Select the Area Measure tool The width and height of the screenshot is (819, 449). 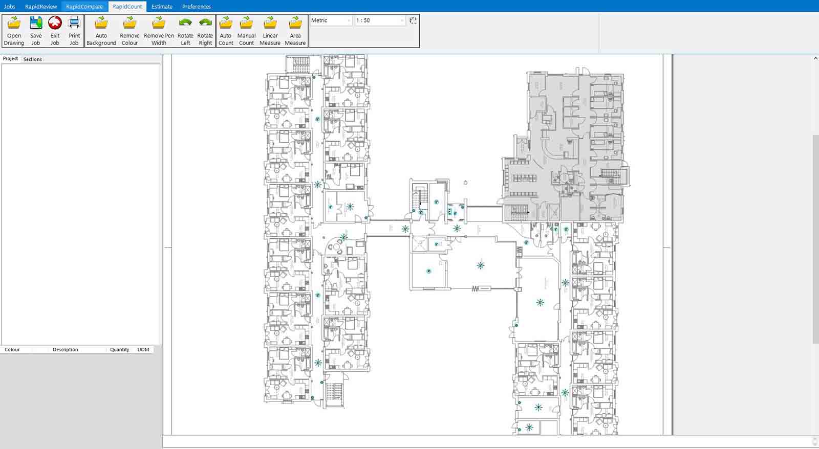click(295, 31)
